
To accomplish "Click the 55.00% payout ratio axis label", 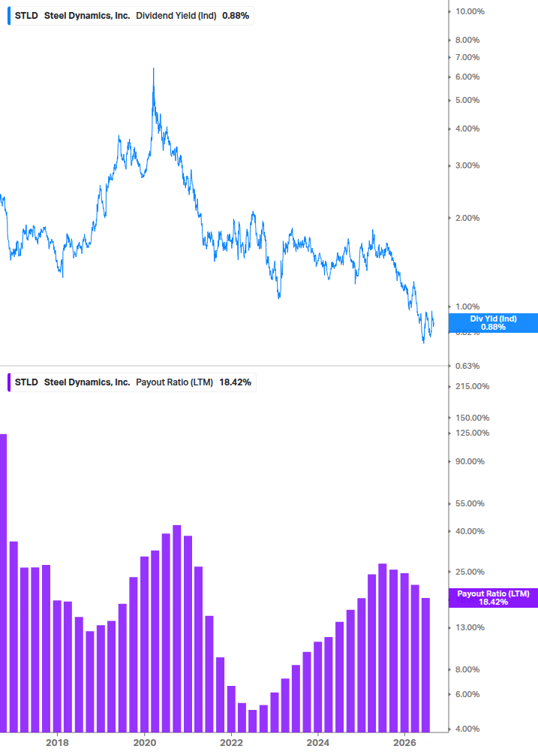I will pyautogui.click(x=470, y=503).
